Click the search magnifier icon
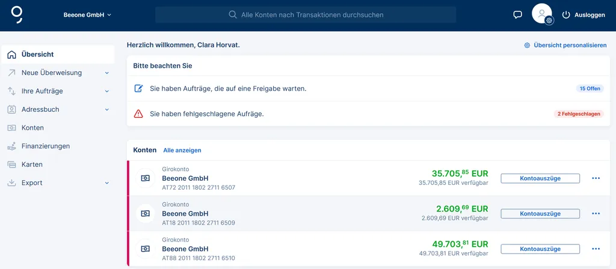 coord(233,15)
